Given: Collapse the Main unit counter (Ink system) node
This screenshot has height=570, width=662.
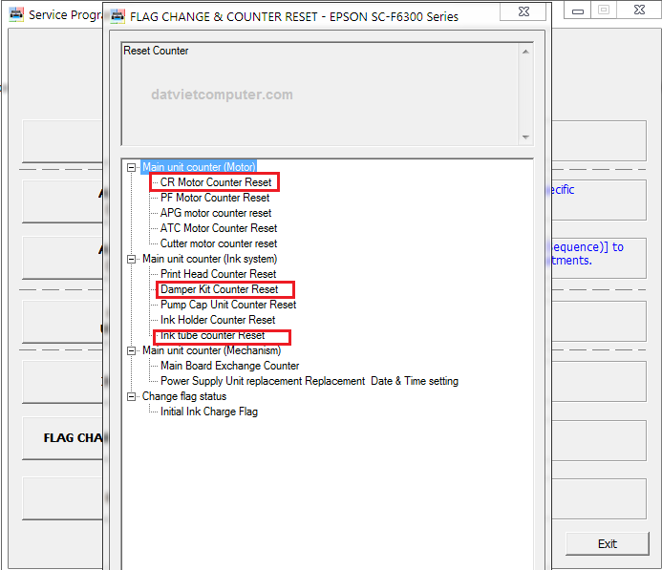Looking at the screenshot, I should tap(131, 259).
